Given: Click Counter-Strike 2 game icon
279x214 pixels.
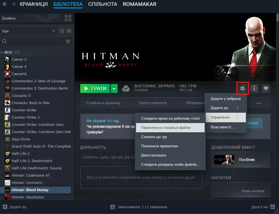Looking at the screenshot, I should (8, 117).
